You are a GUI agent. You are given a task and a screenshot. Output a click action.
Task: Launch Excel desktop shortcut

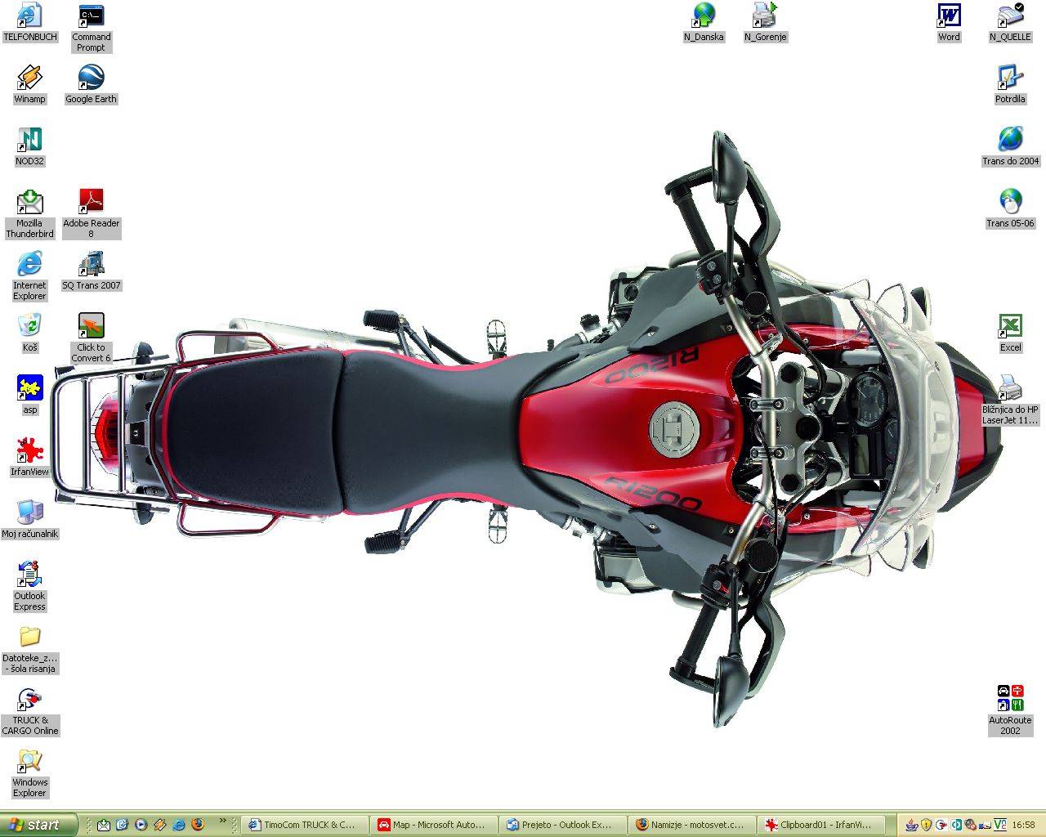click(x=1010, y=333)
